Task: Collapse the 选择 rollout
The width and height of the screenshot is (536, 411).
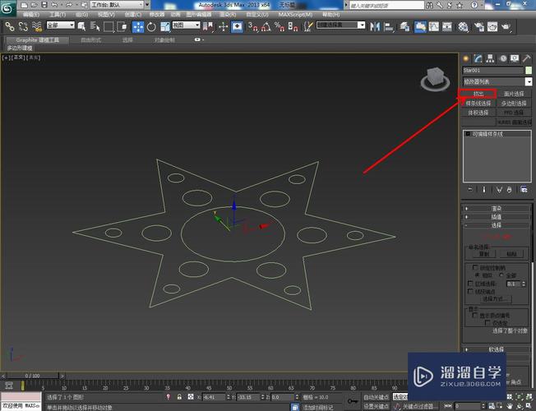Action: point(496,225)
